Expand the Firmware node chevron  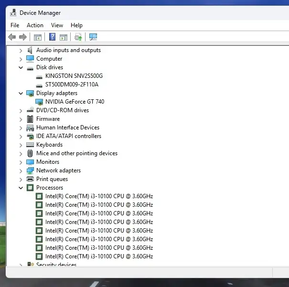[x=21, y=119]
